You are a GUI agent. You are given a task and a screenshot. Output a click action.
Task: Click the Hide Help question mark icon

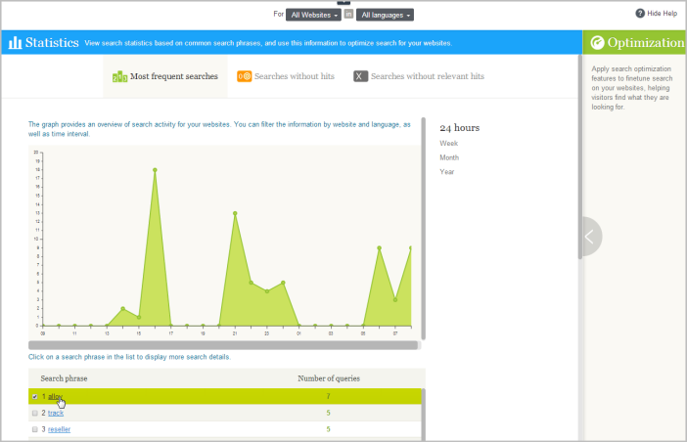tap(640, 13)
